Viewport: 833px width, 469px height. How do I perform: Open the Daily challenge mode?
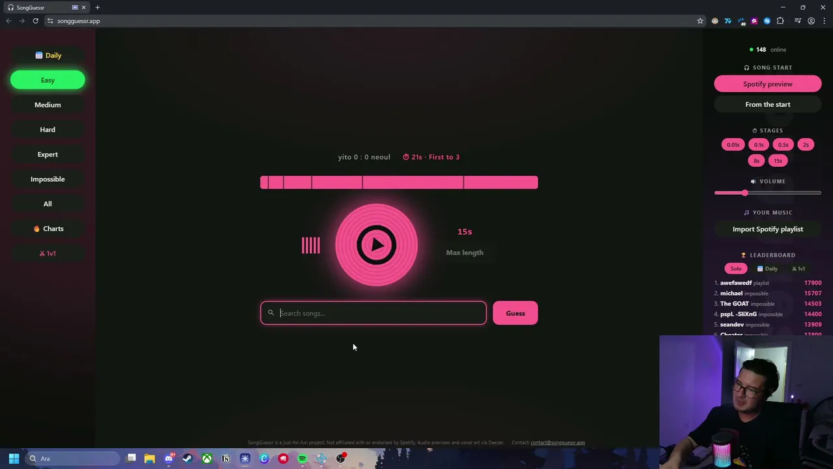point(48,55)
